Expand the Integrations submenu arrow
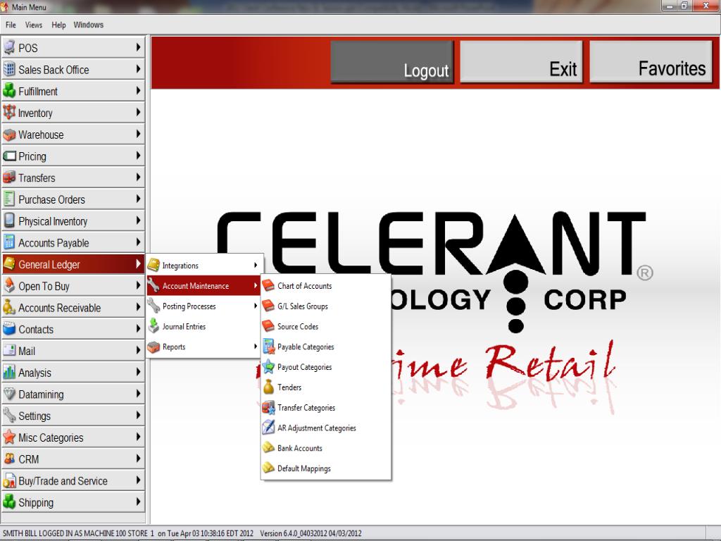 coord(256,266)
